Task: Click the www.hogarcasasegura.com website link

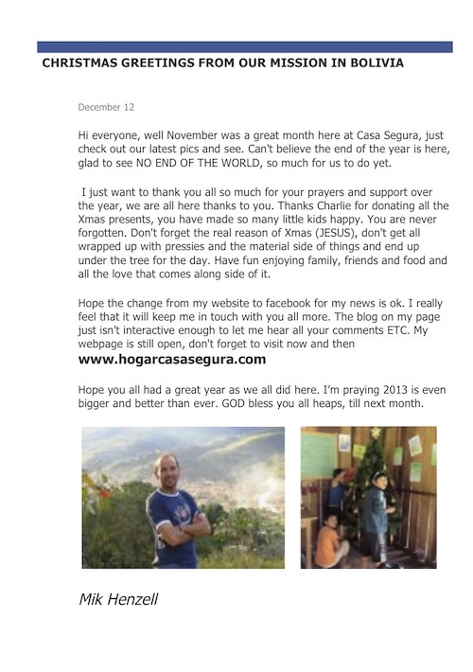Action: (172, 359)
